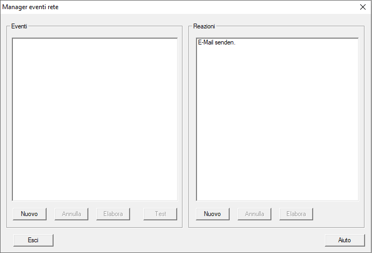Click Elabora in the Reazioni group

[x=296, y=214]
